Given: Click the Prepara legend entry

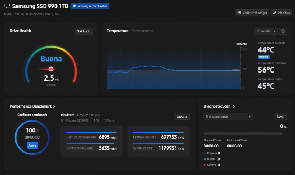Looking at the screenshot, I should 212,153.
